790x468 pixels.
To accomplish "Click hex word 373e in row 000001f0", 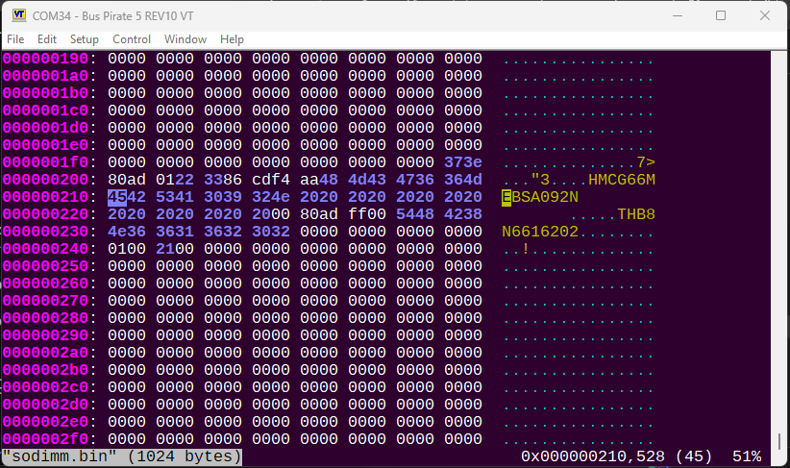I will tap(463, 162).
